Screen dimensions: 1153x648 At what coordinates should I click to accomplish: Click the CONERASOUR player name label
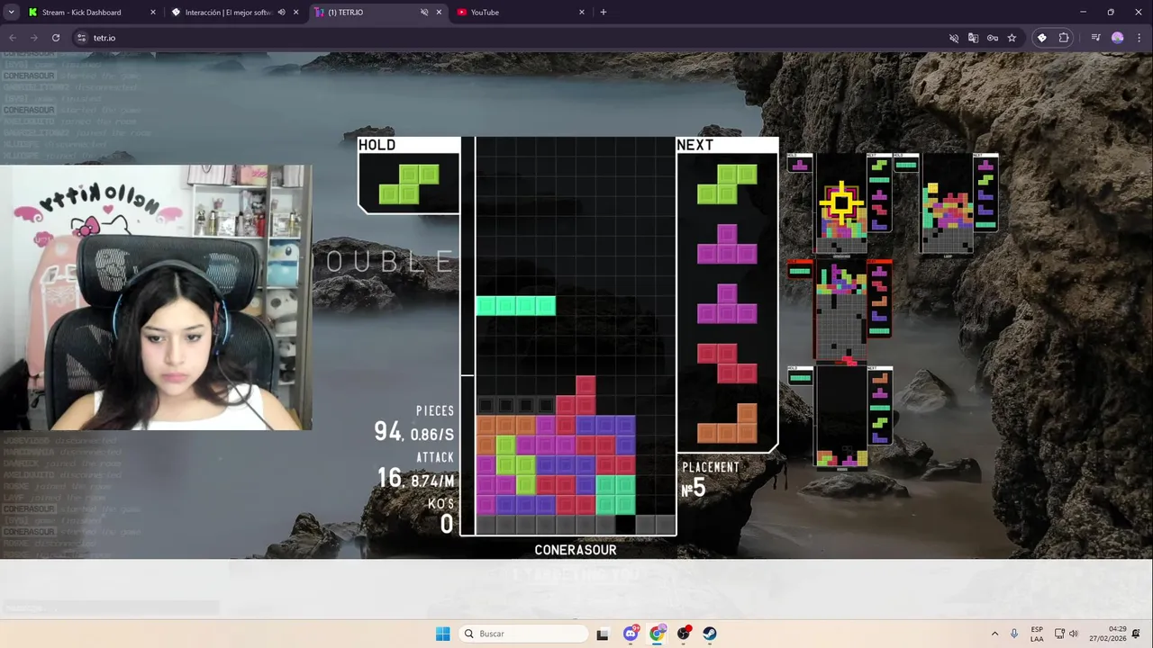[x=576, y=550]
